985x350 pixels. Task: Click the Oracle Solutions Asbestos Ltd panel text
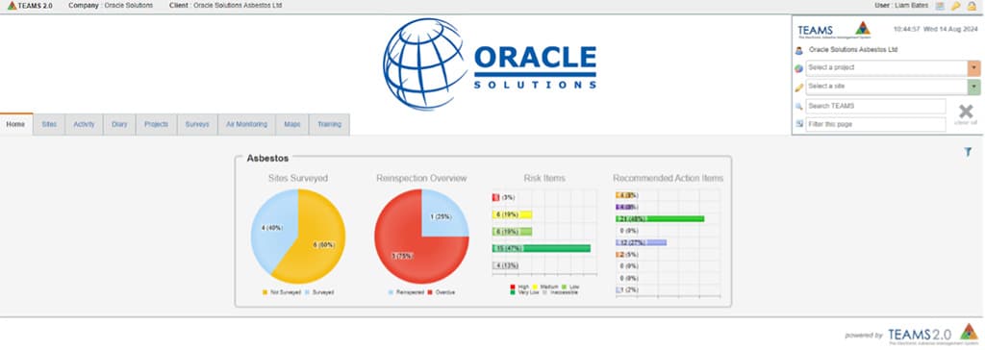853,50
